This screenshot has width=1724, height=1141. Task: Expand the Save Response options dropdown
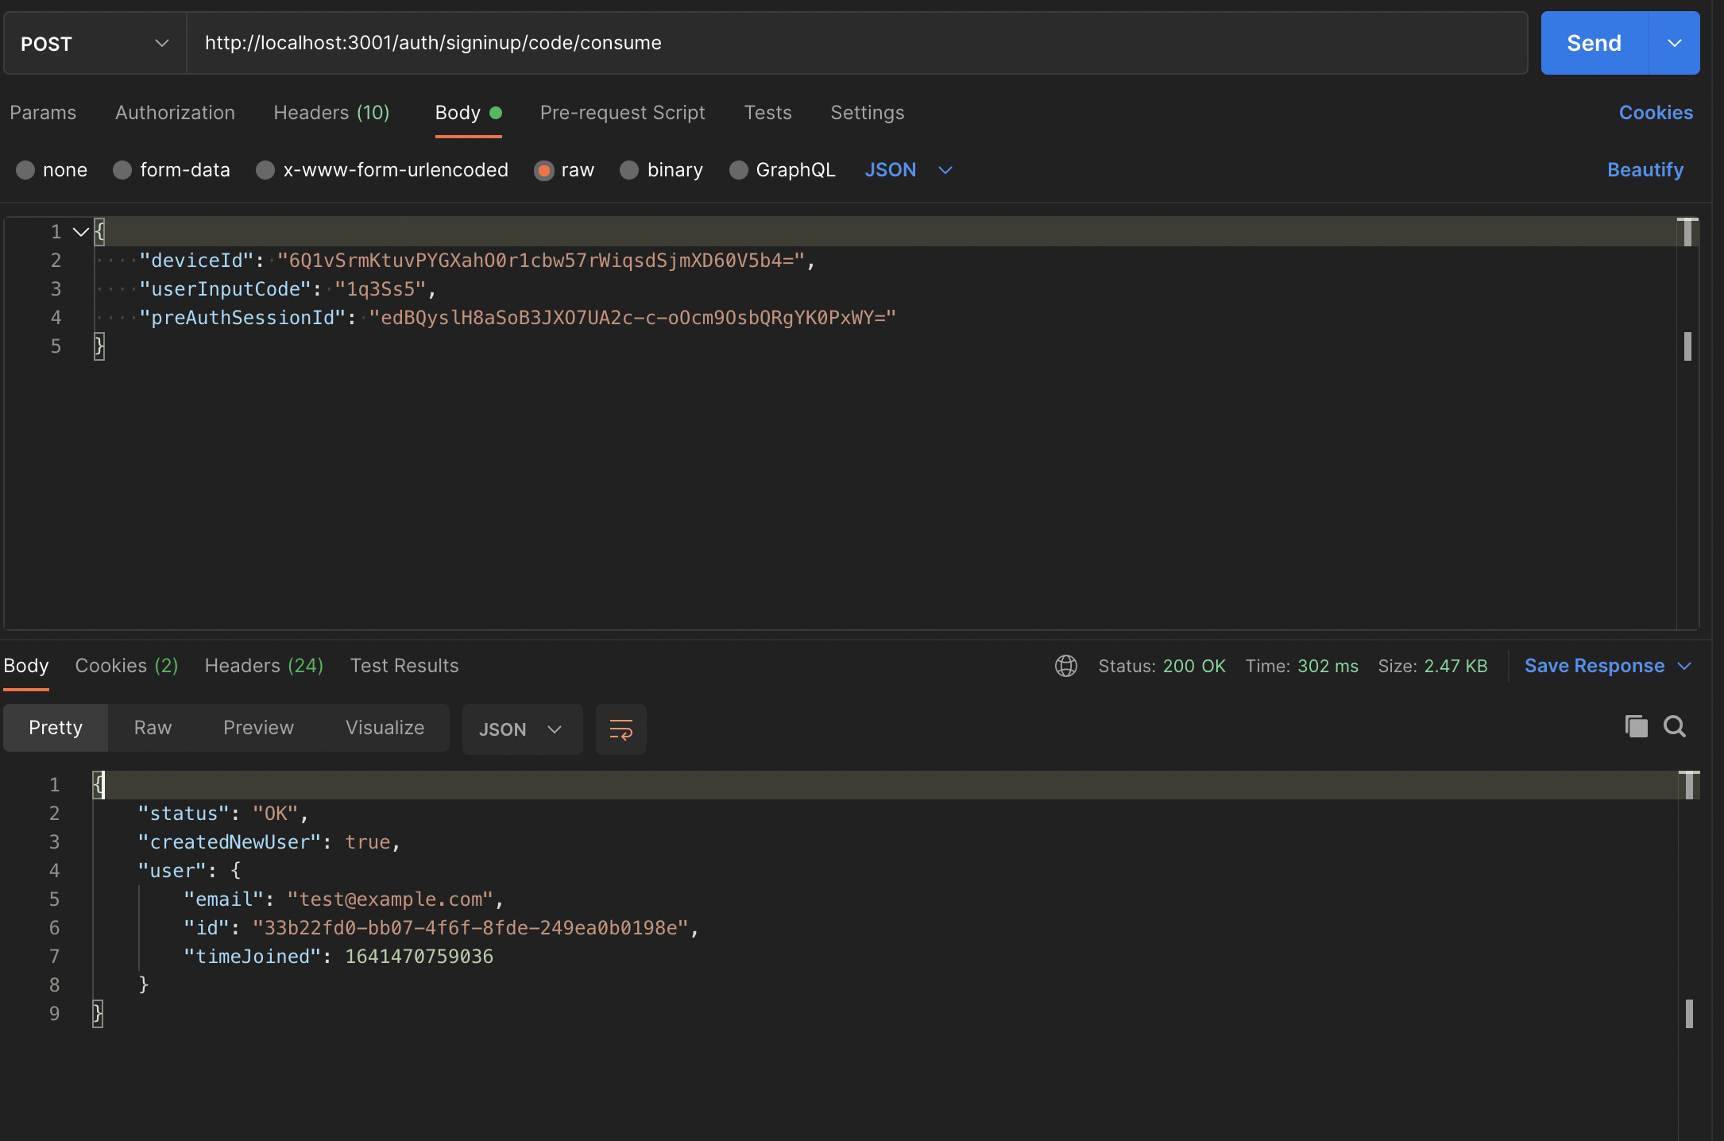[x=1686, y=665]
